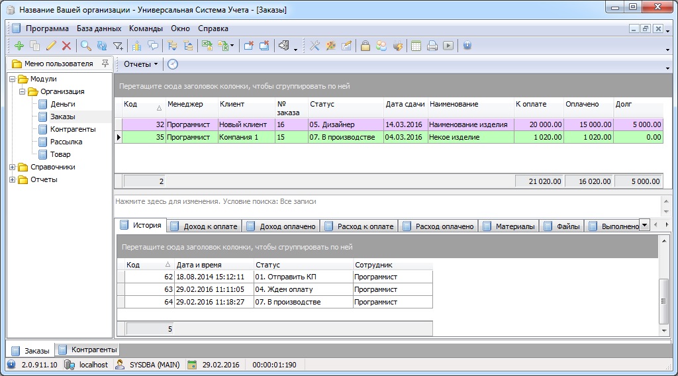
Task: Click the green plus Add record icon
Action: pyautogui.click(x=19, y=46)
